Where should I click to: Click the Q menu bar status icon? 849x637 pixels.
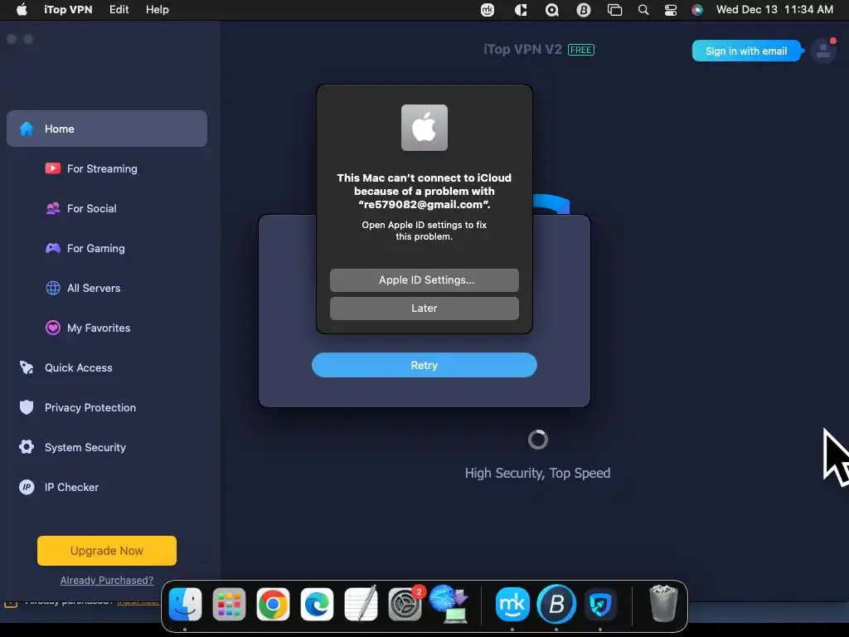pos(551,10)
